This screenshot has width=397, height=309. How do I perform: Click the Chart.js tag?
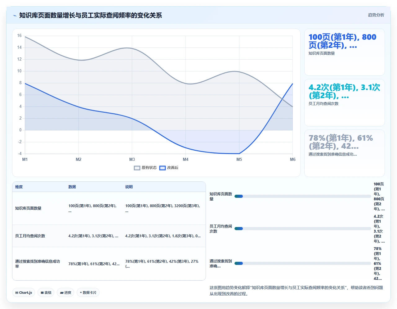24,293
